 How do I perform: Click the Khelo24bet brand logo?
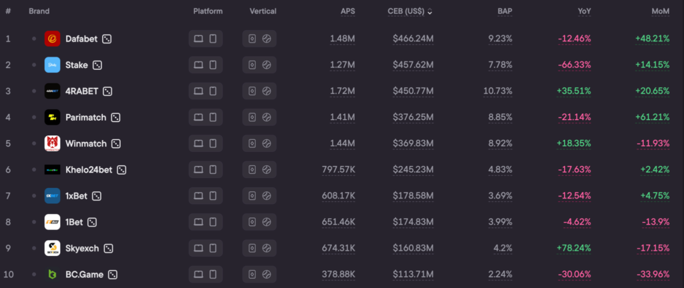pos(52,170)
